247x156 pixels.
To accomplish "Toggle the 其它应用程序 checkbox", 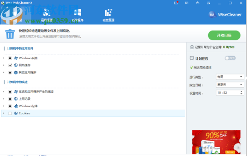I will (x=10, y=72).
